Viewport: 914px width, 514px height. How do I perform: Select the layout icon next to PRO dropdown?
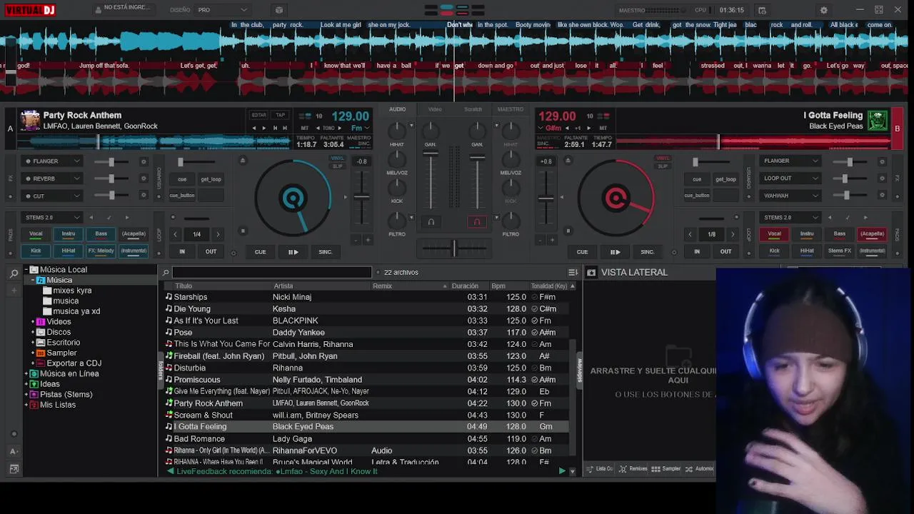tap(279, 10)
